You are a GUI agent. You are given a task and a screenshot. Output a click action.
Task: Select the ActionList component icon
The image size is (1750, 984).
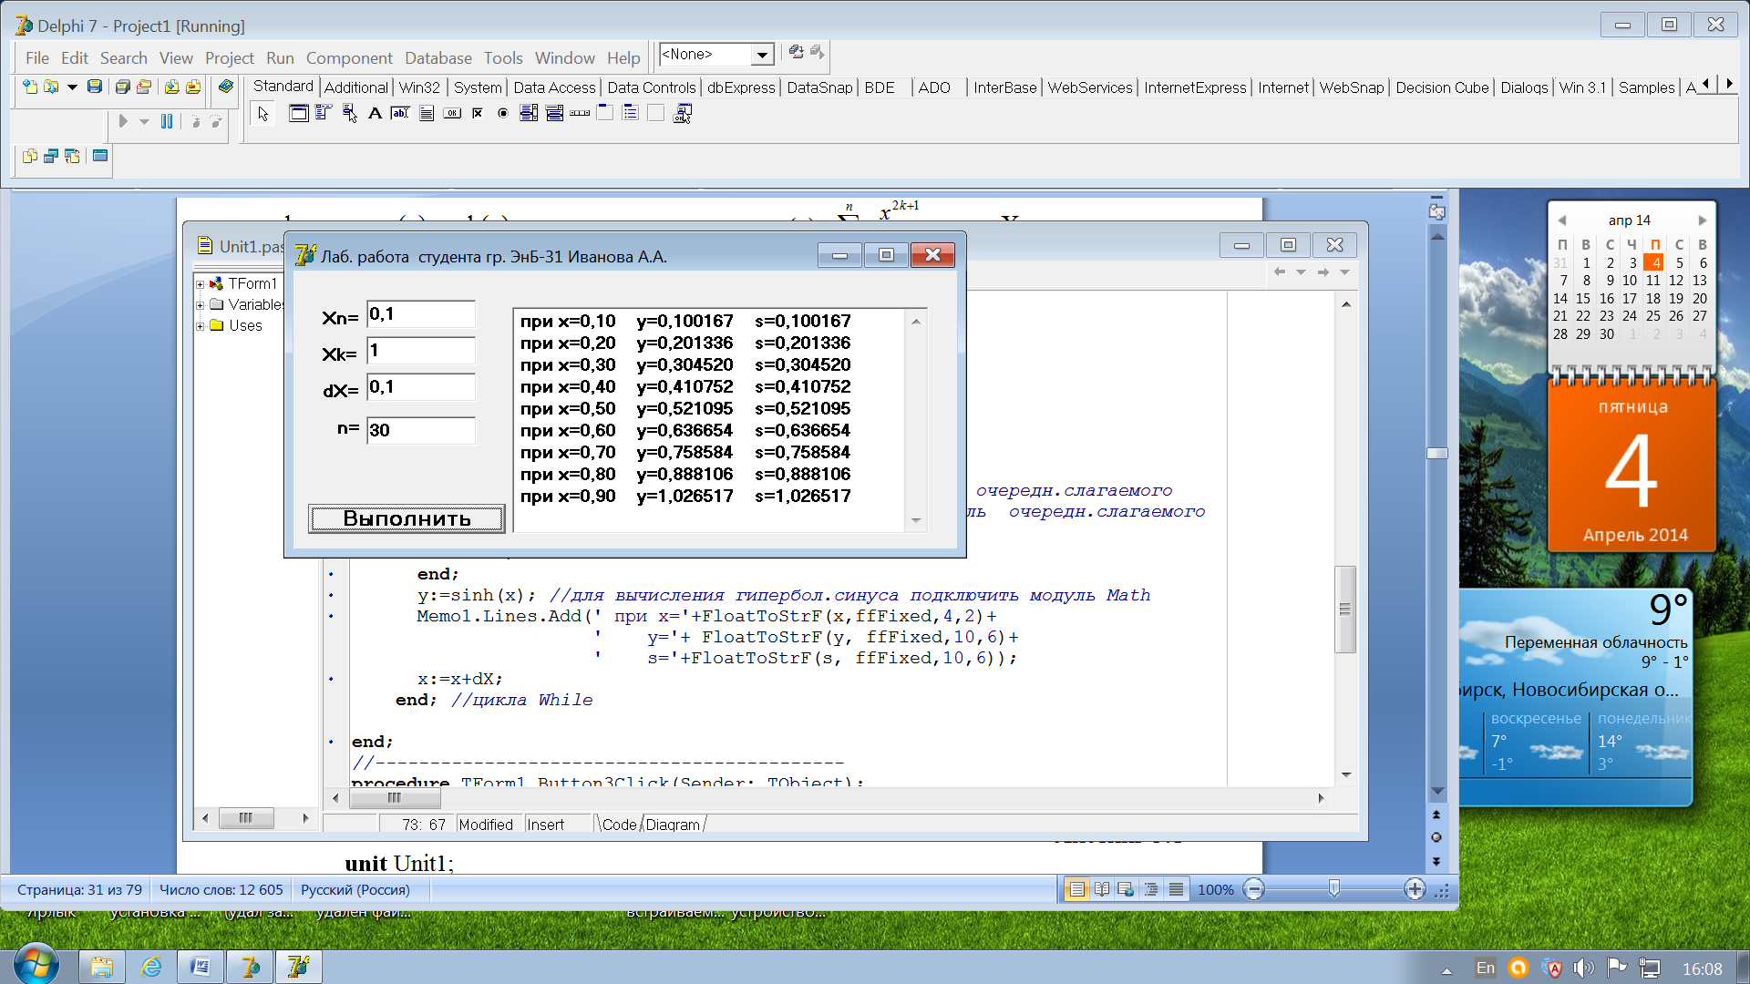click(x=682, y=113)
